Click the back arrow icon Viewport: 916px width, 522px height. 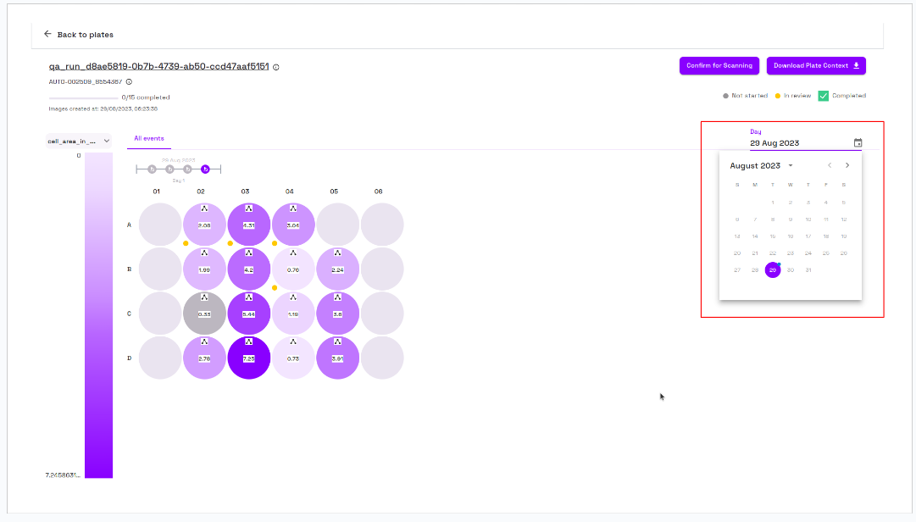point(47,35)
